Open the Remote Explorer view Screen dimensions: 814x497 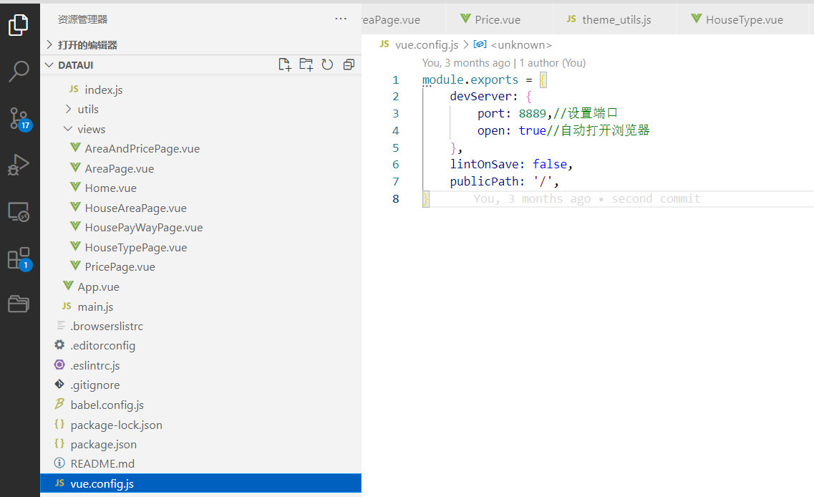pyautogui.click(x=19, y=212)
